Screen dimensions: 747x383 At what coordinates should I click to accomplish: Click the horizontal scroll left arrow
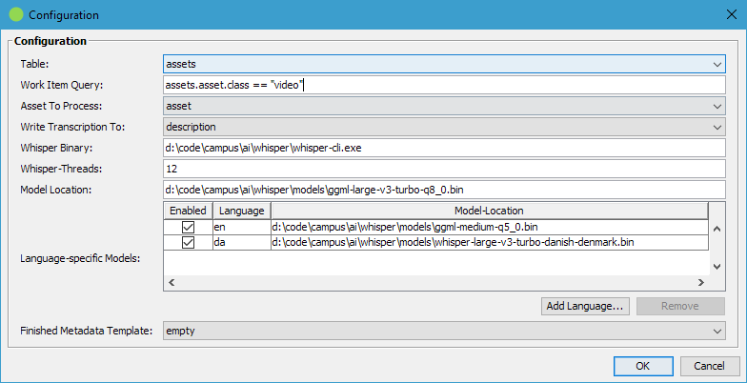click(172, 282)
